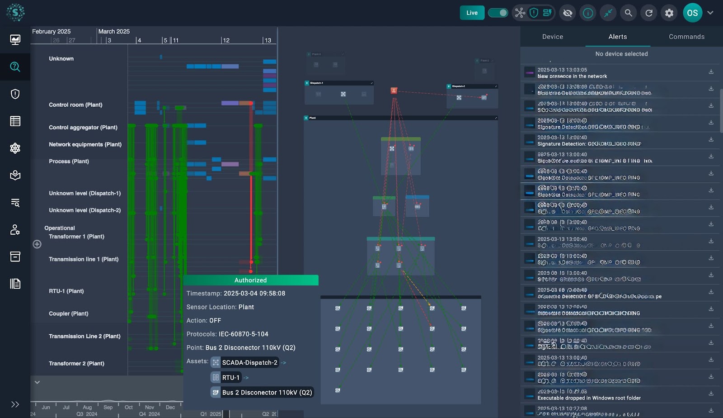The image size is (723, 418).
Task: Open the table list view in sidebar
Action: pos(15,121)
